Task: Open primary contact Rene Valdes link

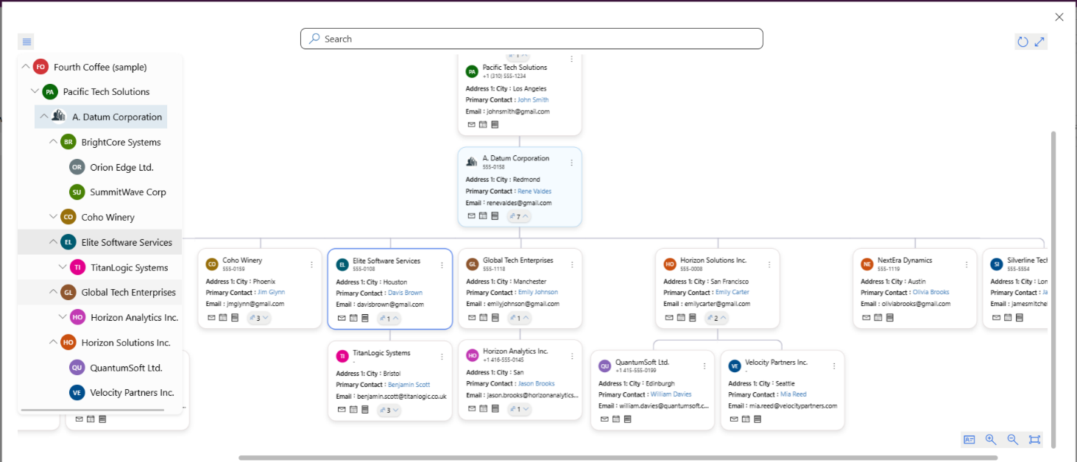Action: click(x=534, y=191)
